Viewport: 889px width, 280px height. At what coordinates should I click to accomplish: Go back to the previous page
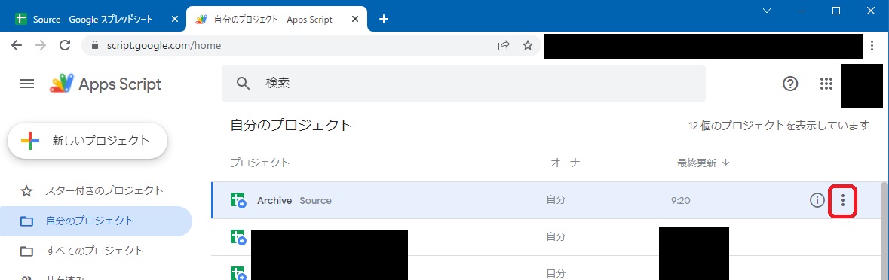(x=17, y=46)
